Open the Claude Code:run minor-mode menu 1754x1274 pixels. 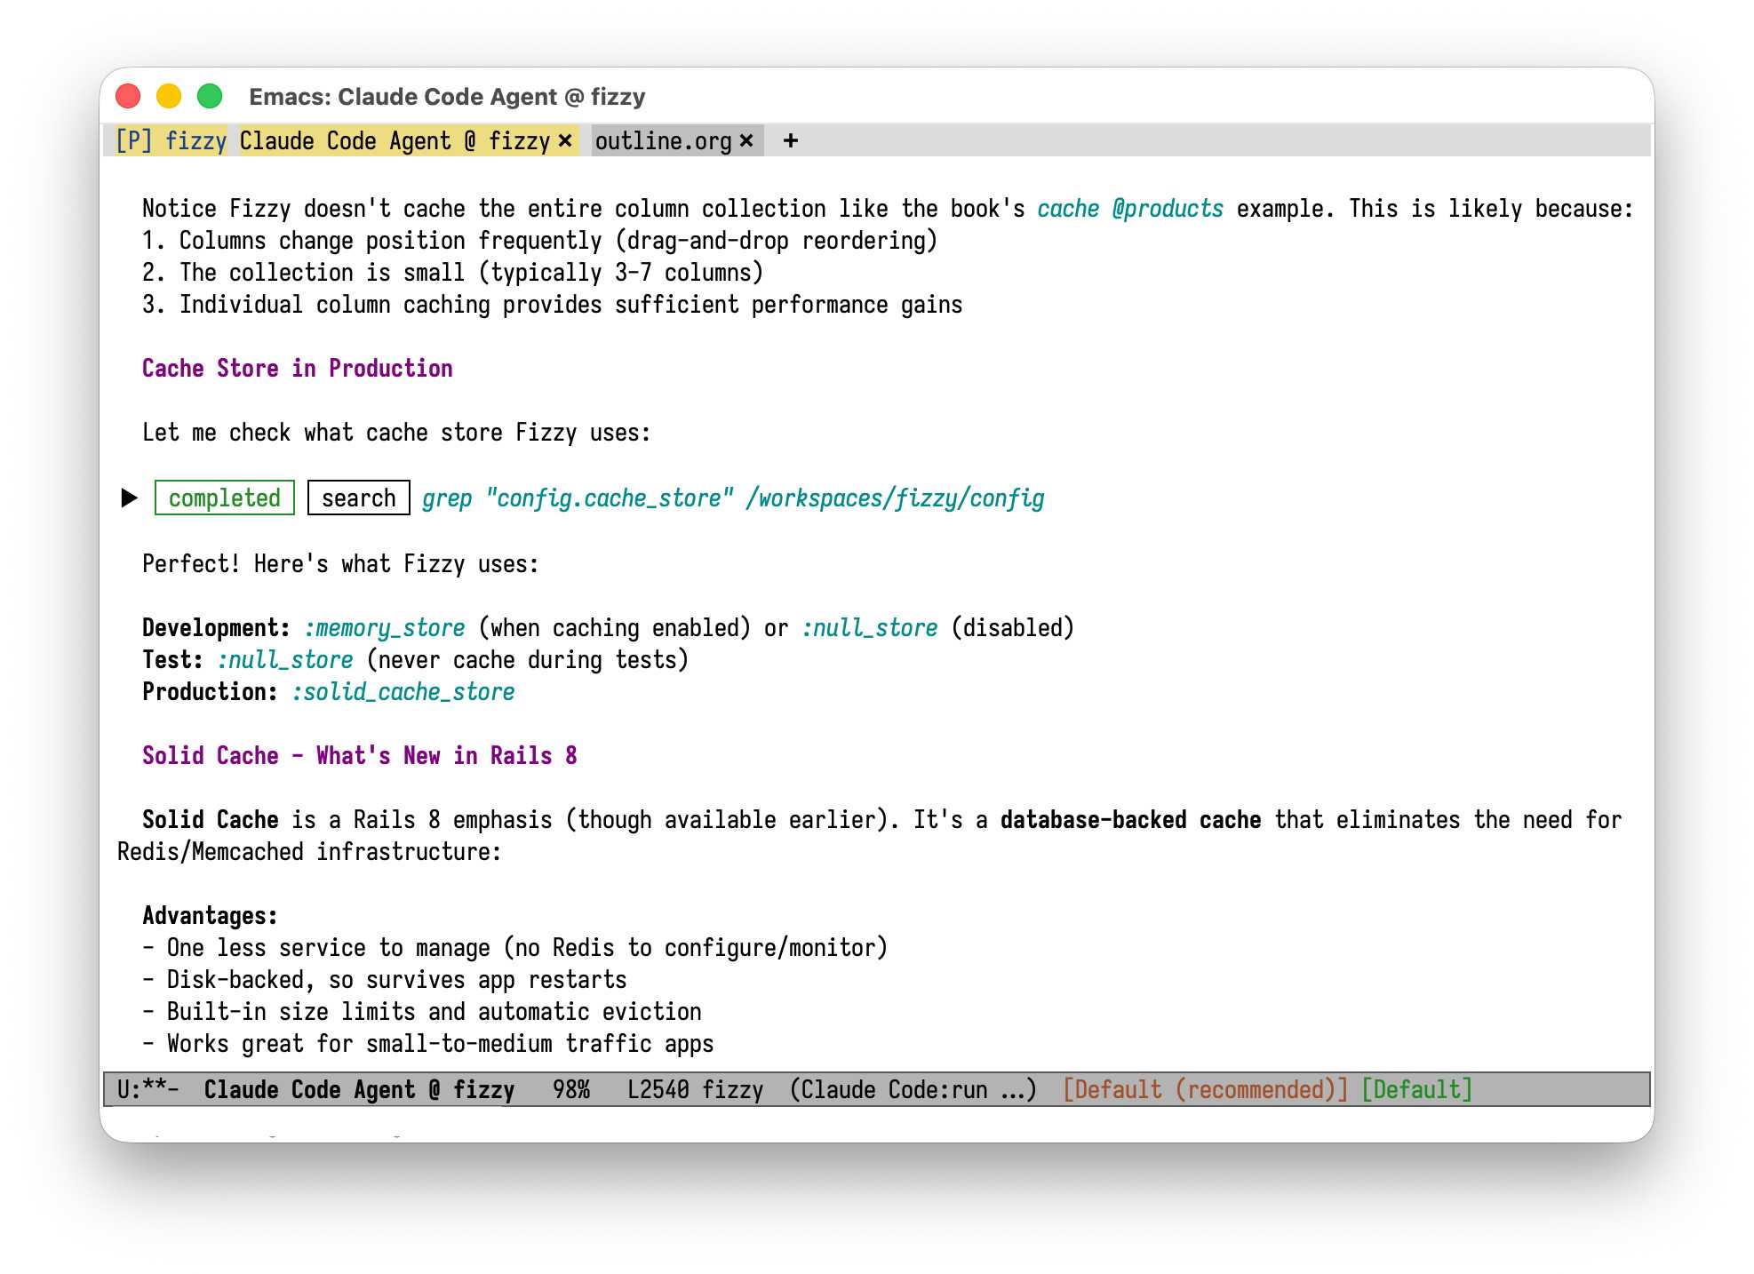click(x=911, y=1089)
